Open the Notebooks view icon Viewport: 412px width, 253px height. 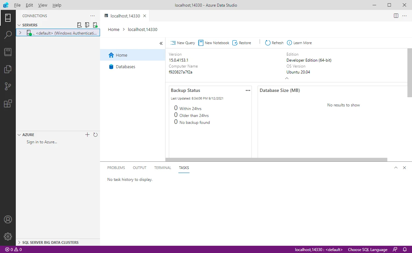coord(8,52)
